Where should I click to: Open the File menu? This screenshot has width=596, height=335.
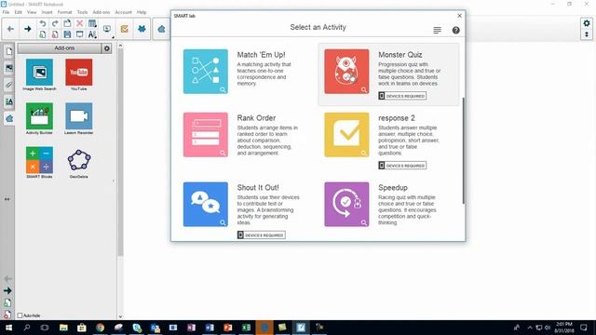(x=6, y=12)
